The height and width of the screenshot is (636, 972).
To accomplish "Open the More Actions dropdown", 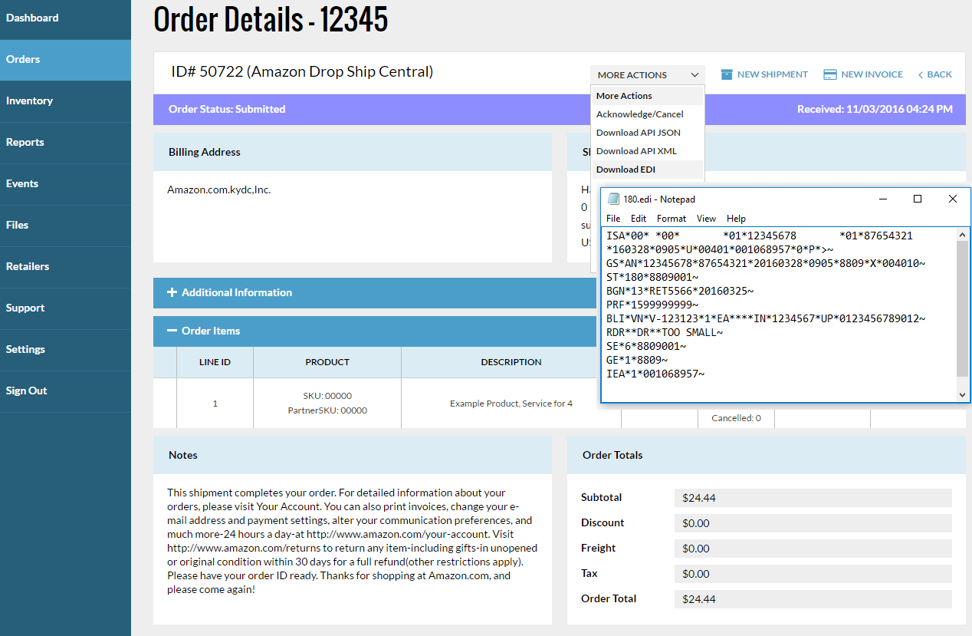I will pos(648,74).
